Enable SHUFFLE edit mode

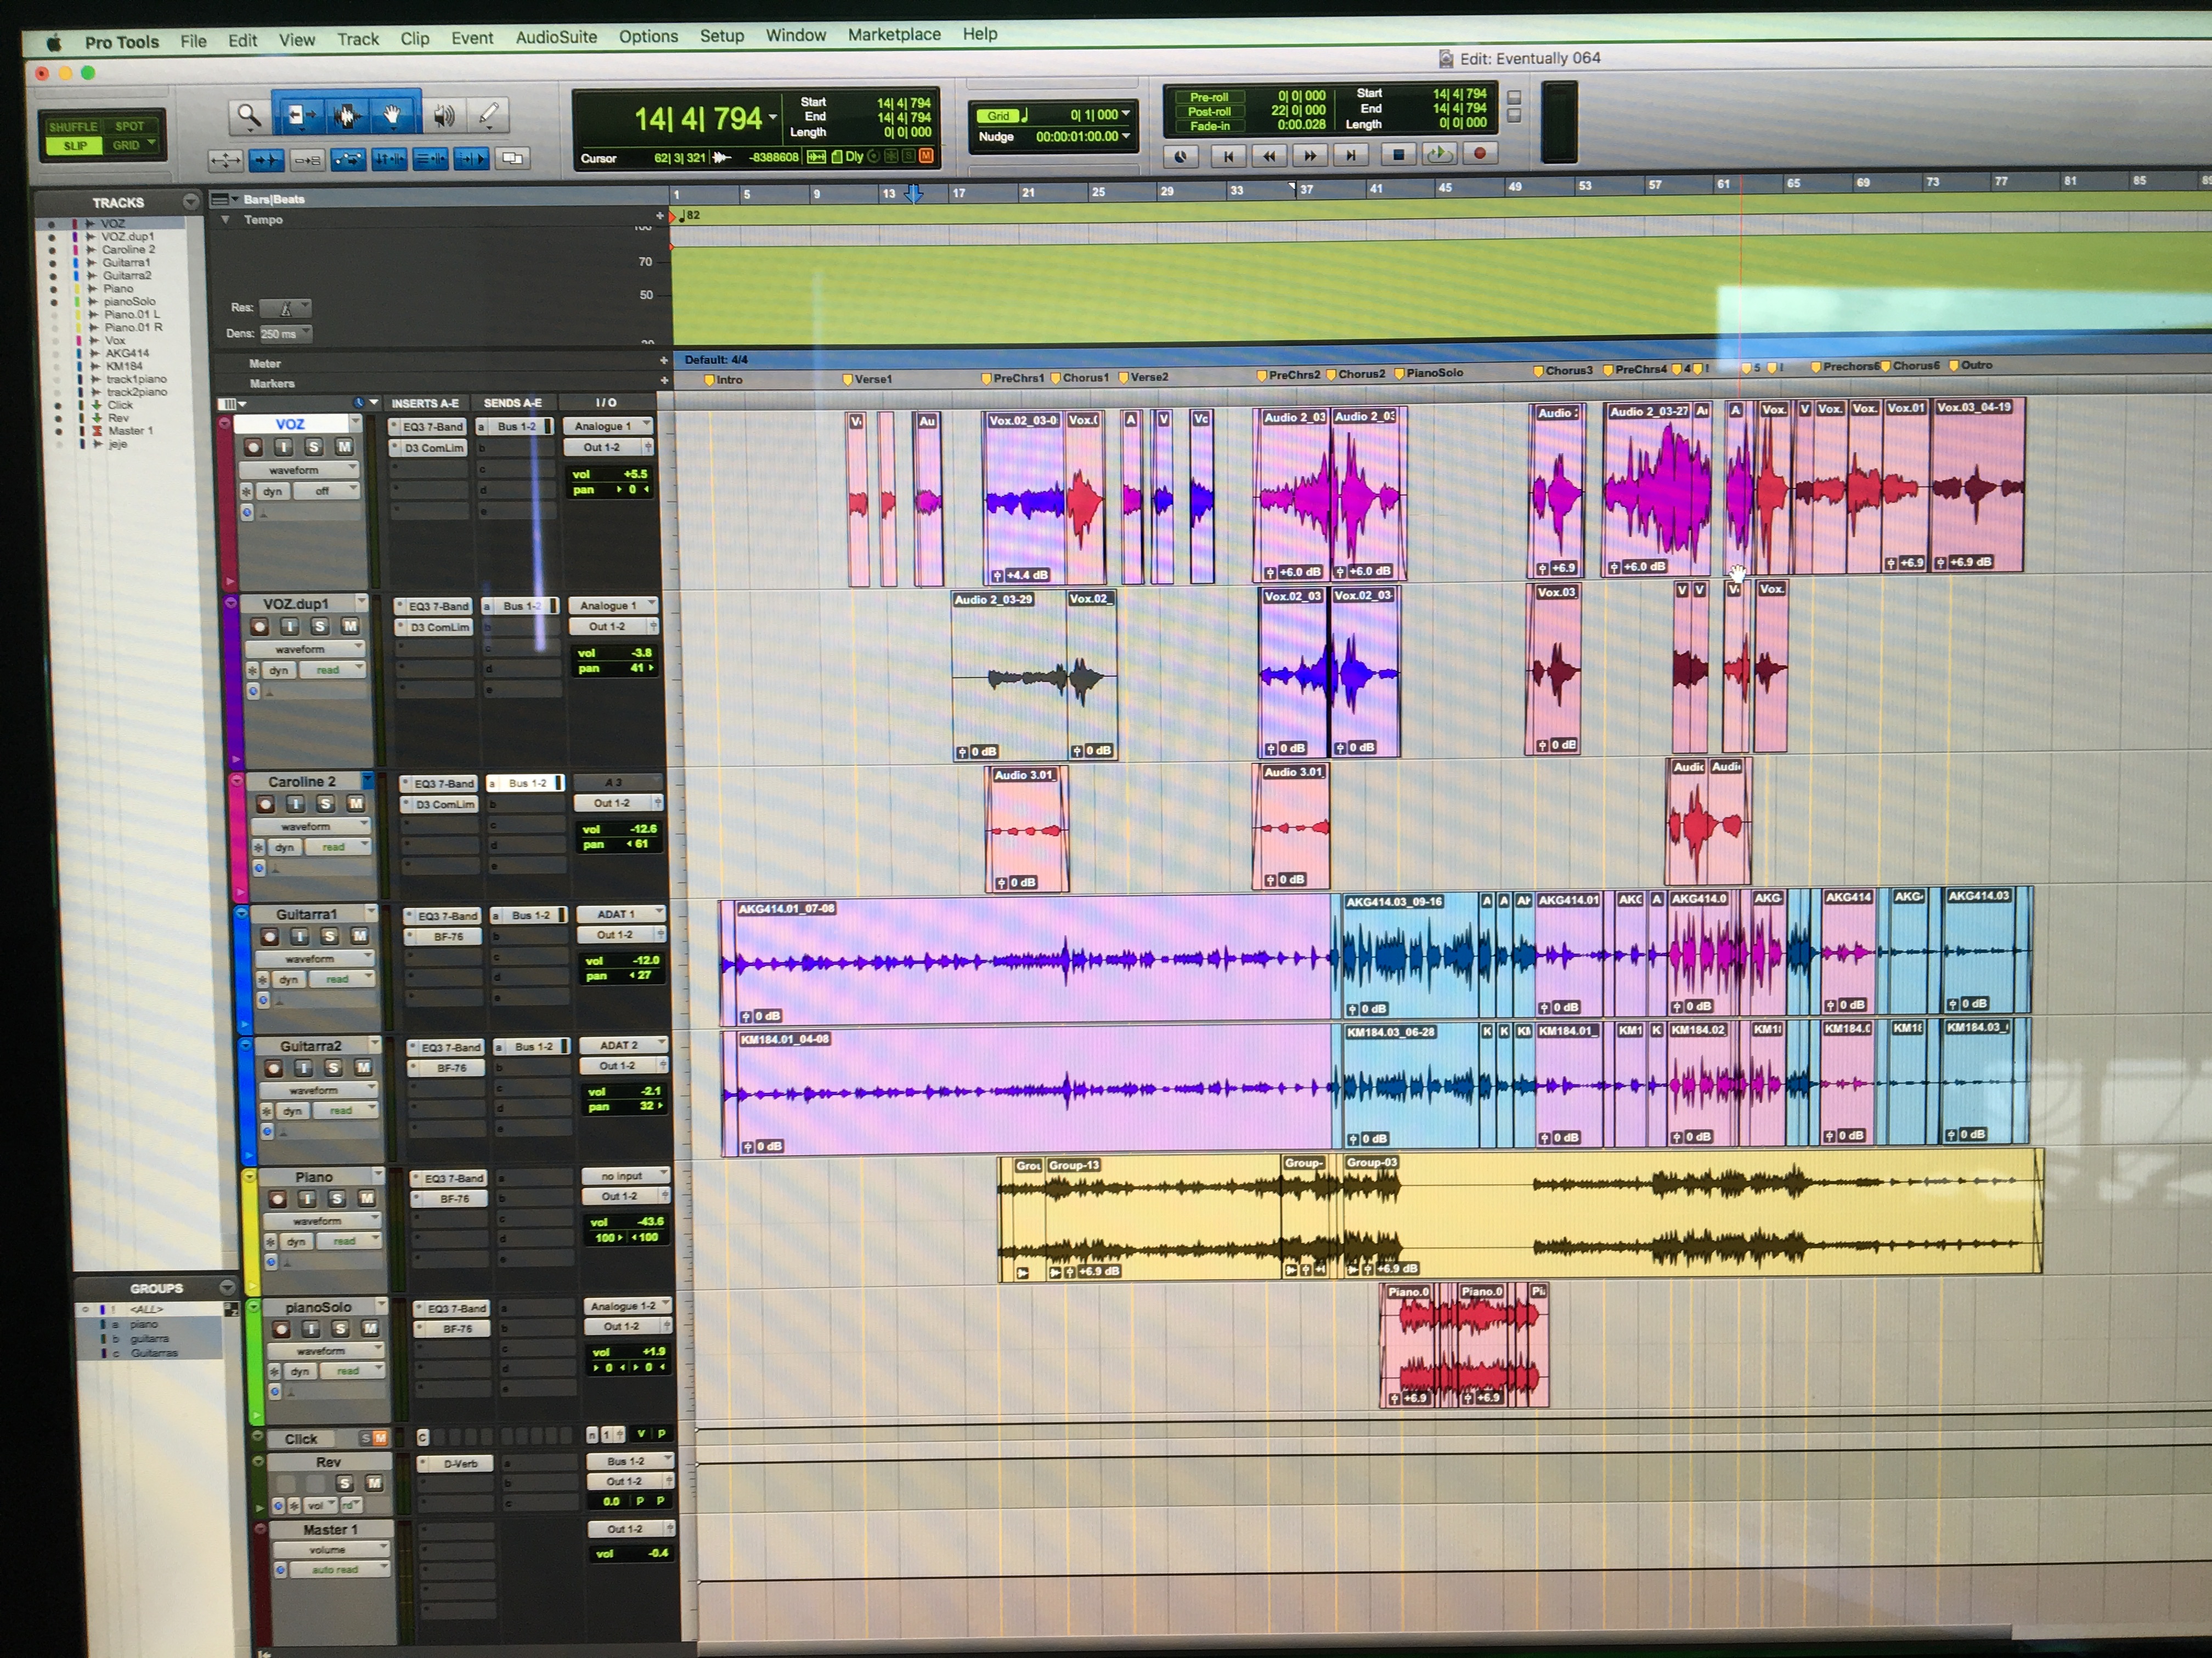(73, 127)
